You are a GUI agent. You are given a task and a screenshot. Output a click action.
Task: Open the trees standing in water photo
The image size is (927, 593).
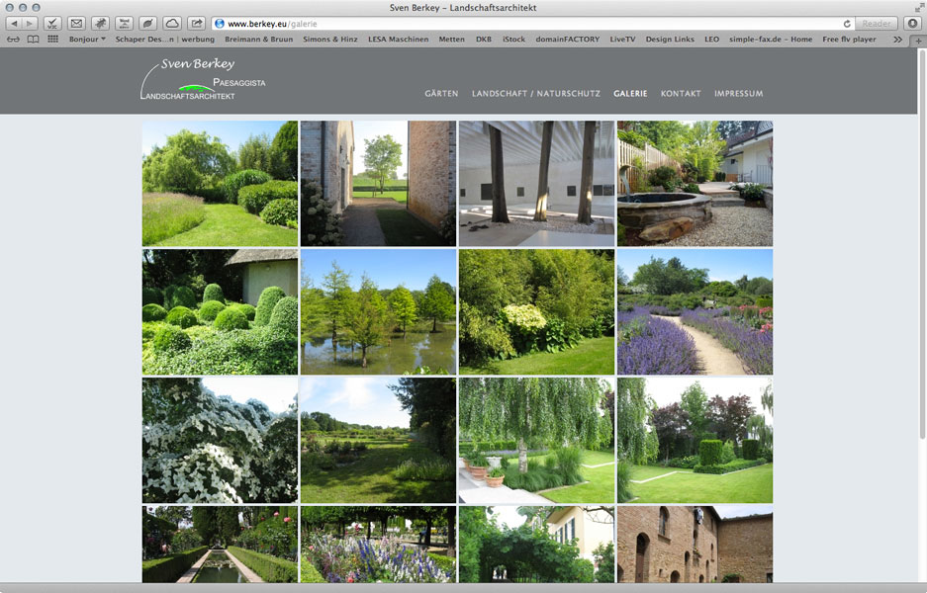(378, 312)
